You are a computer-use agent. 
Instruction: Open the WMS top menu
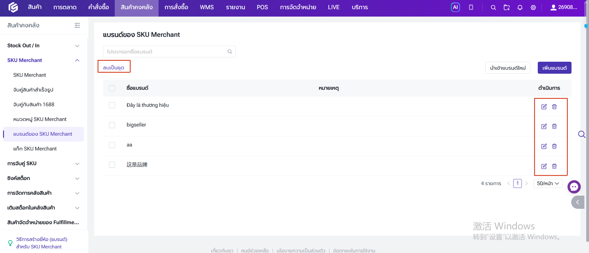point(207,7)
